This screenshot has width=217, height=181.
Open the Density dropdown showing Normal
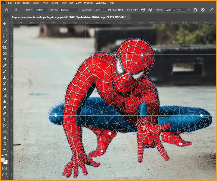69,10
